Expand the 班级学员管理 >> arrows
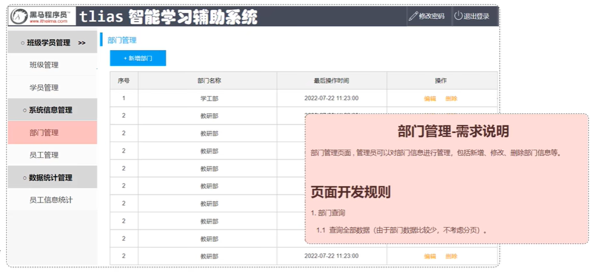The width and height of the screenshot is (598, 273). point(81,43)
